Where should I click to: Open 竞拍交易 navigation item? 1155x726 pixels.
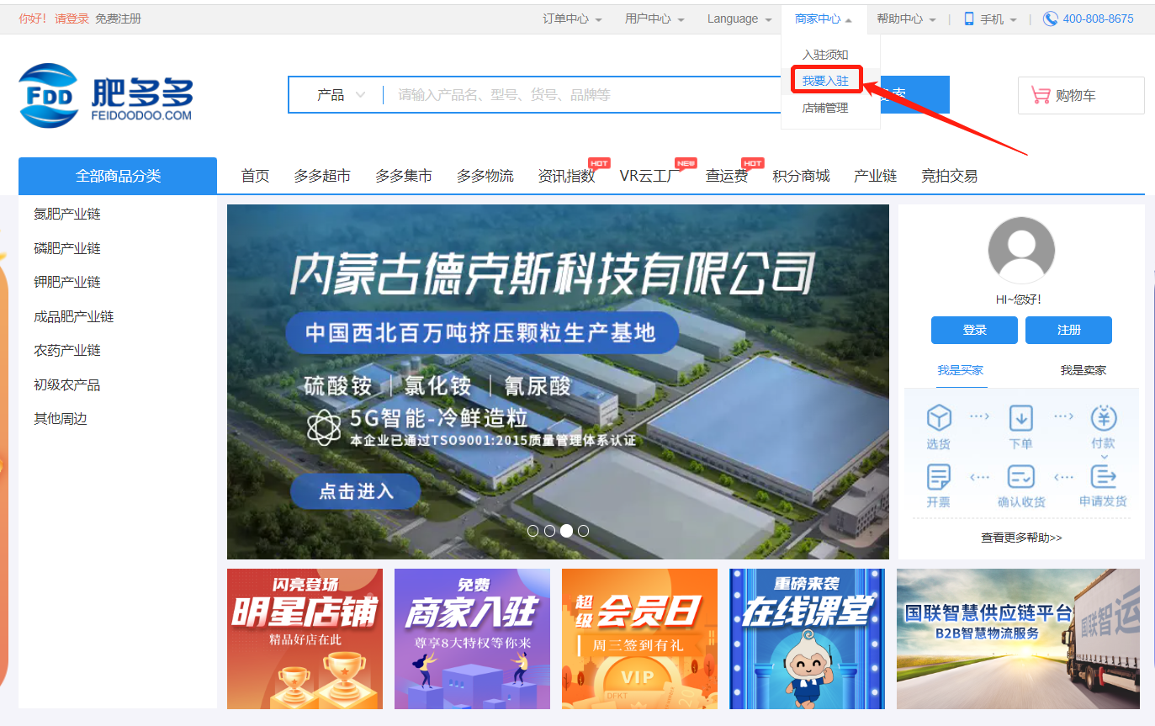pyautogui.click(x=949, y=176)
